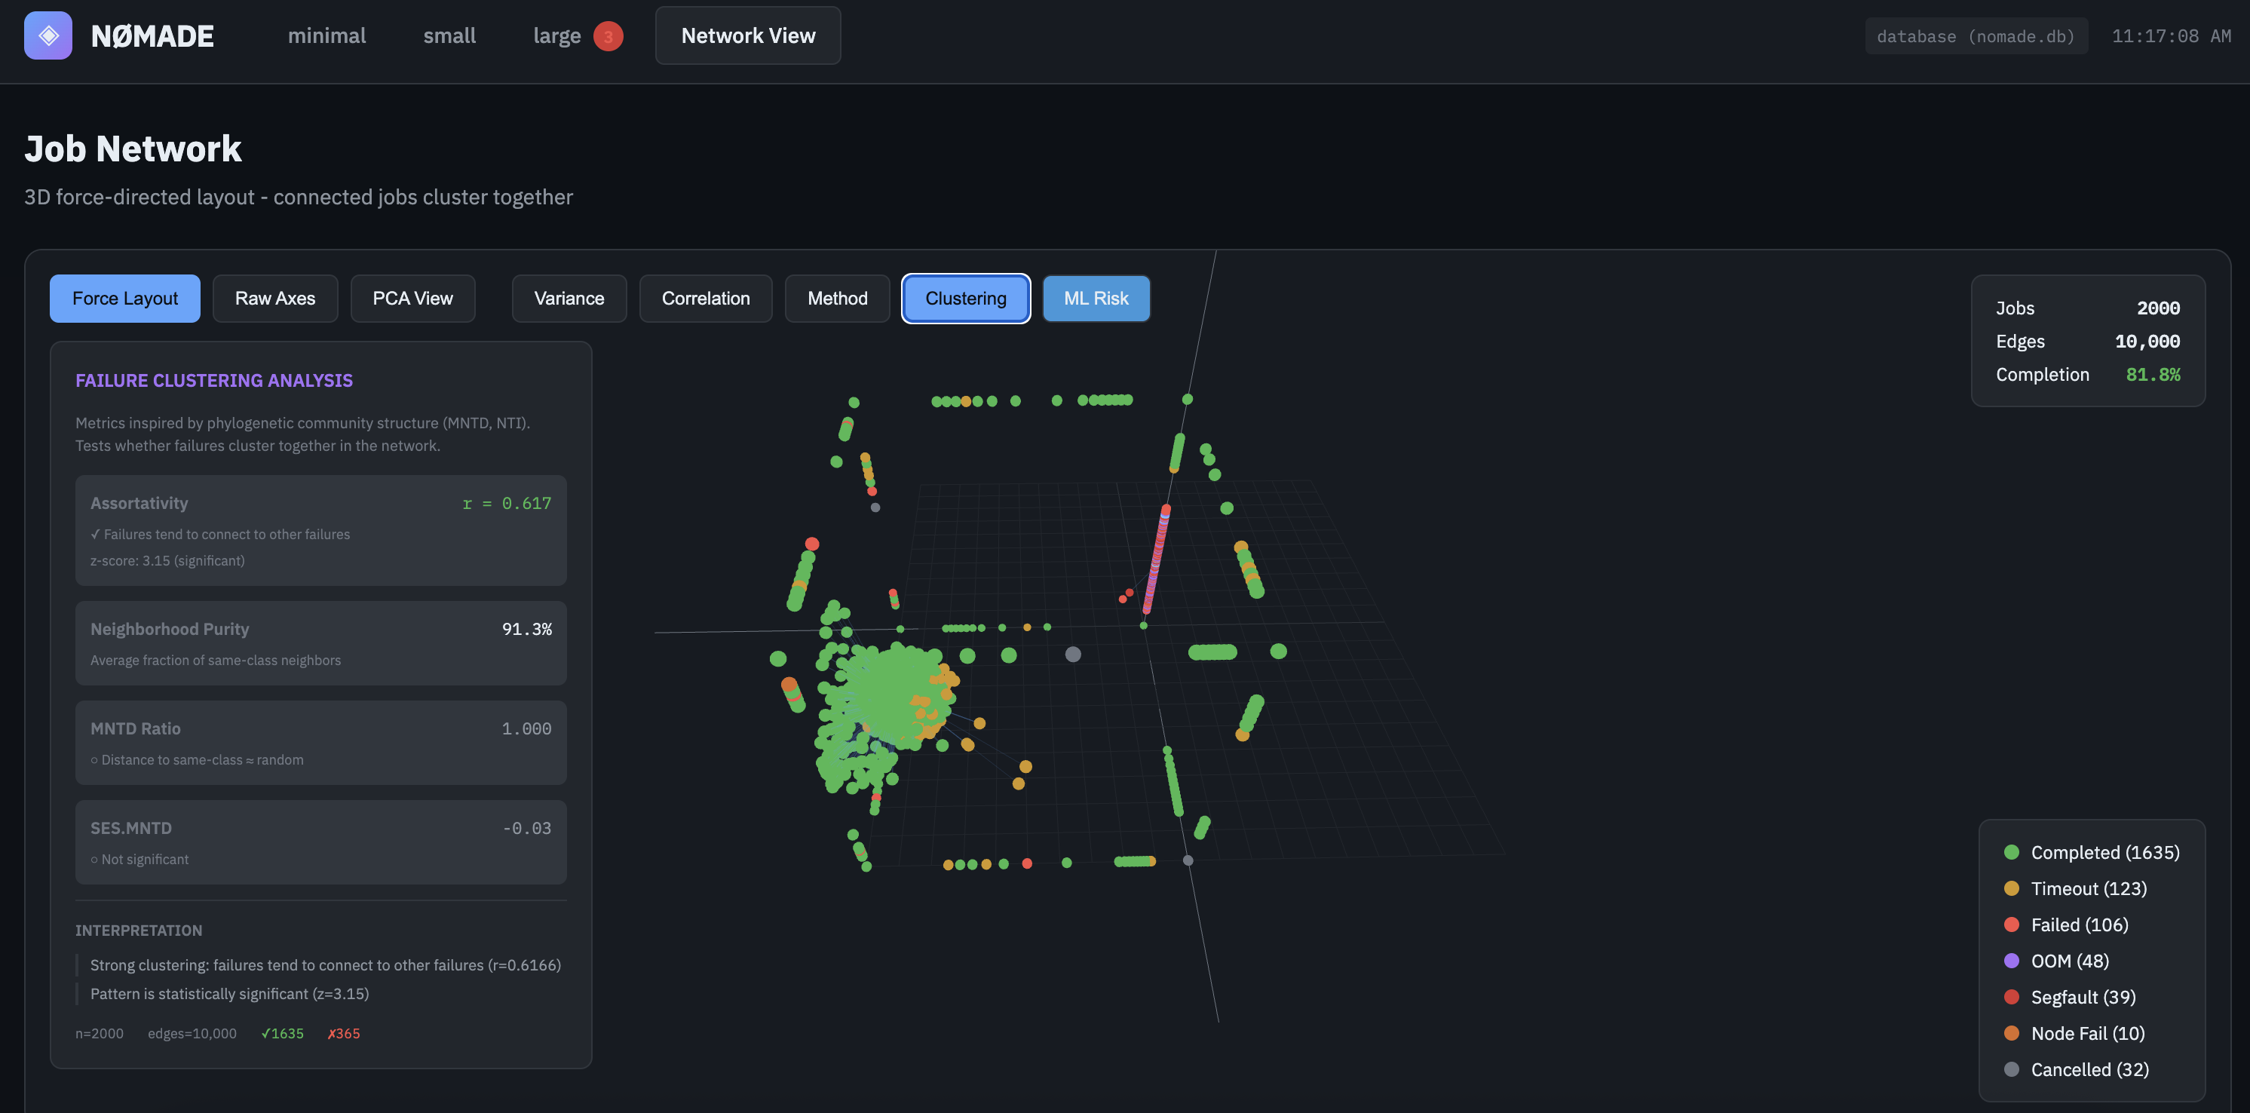Expand the Assortativity metric card
This screenshot has height=1113, width=2250.
pos(320,530)
